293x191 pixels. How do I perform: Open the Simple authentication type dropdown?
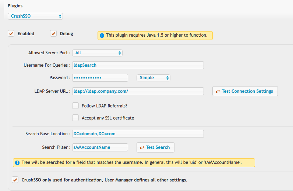click(153, 78)
